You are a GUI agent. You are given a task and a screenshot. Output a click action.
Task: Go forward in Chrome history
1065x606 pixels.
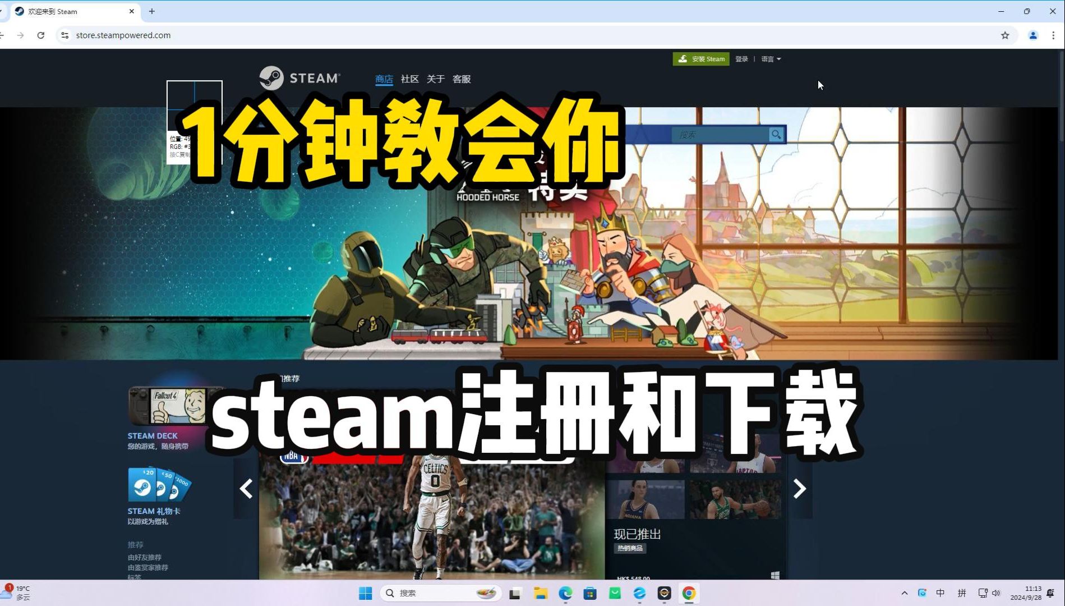click(20, 35)
